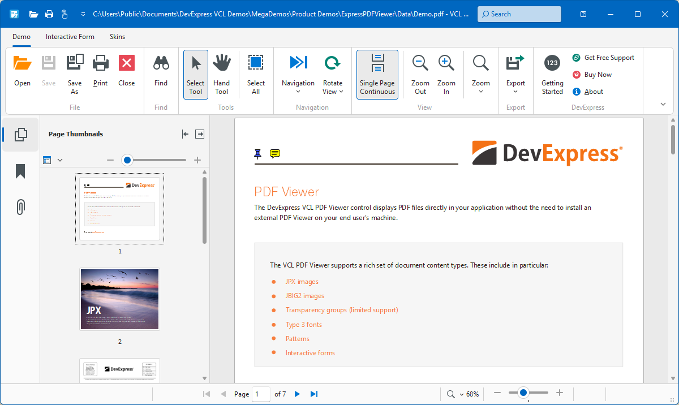Click the touch mode icon in the title bar
Viewport: 679px width, 405px height.
[65, 14]
